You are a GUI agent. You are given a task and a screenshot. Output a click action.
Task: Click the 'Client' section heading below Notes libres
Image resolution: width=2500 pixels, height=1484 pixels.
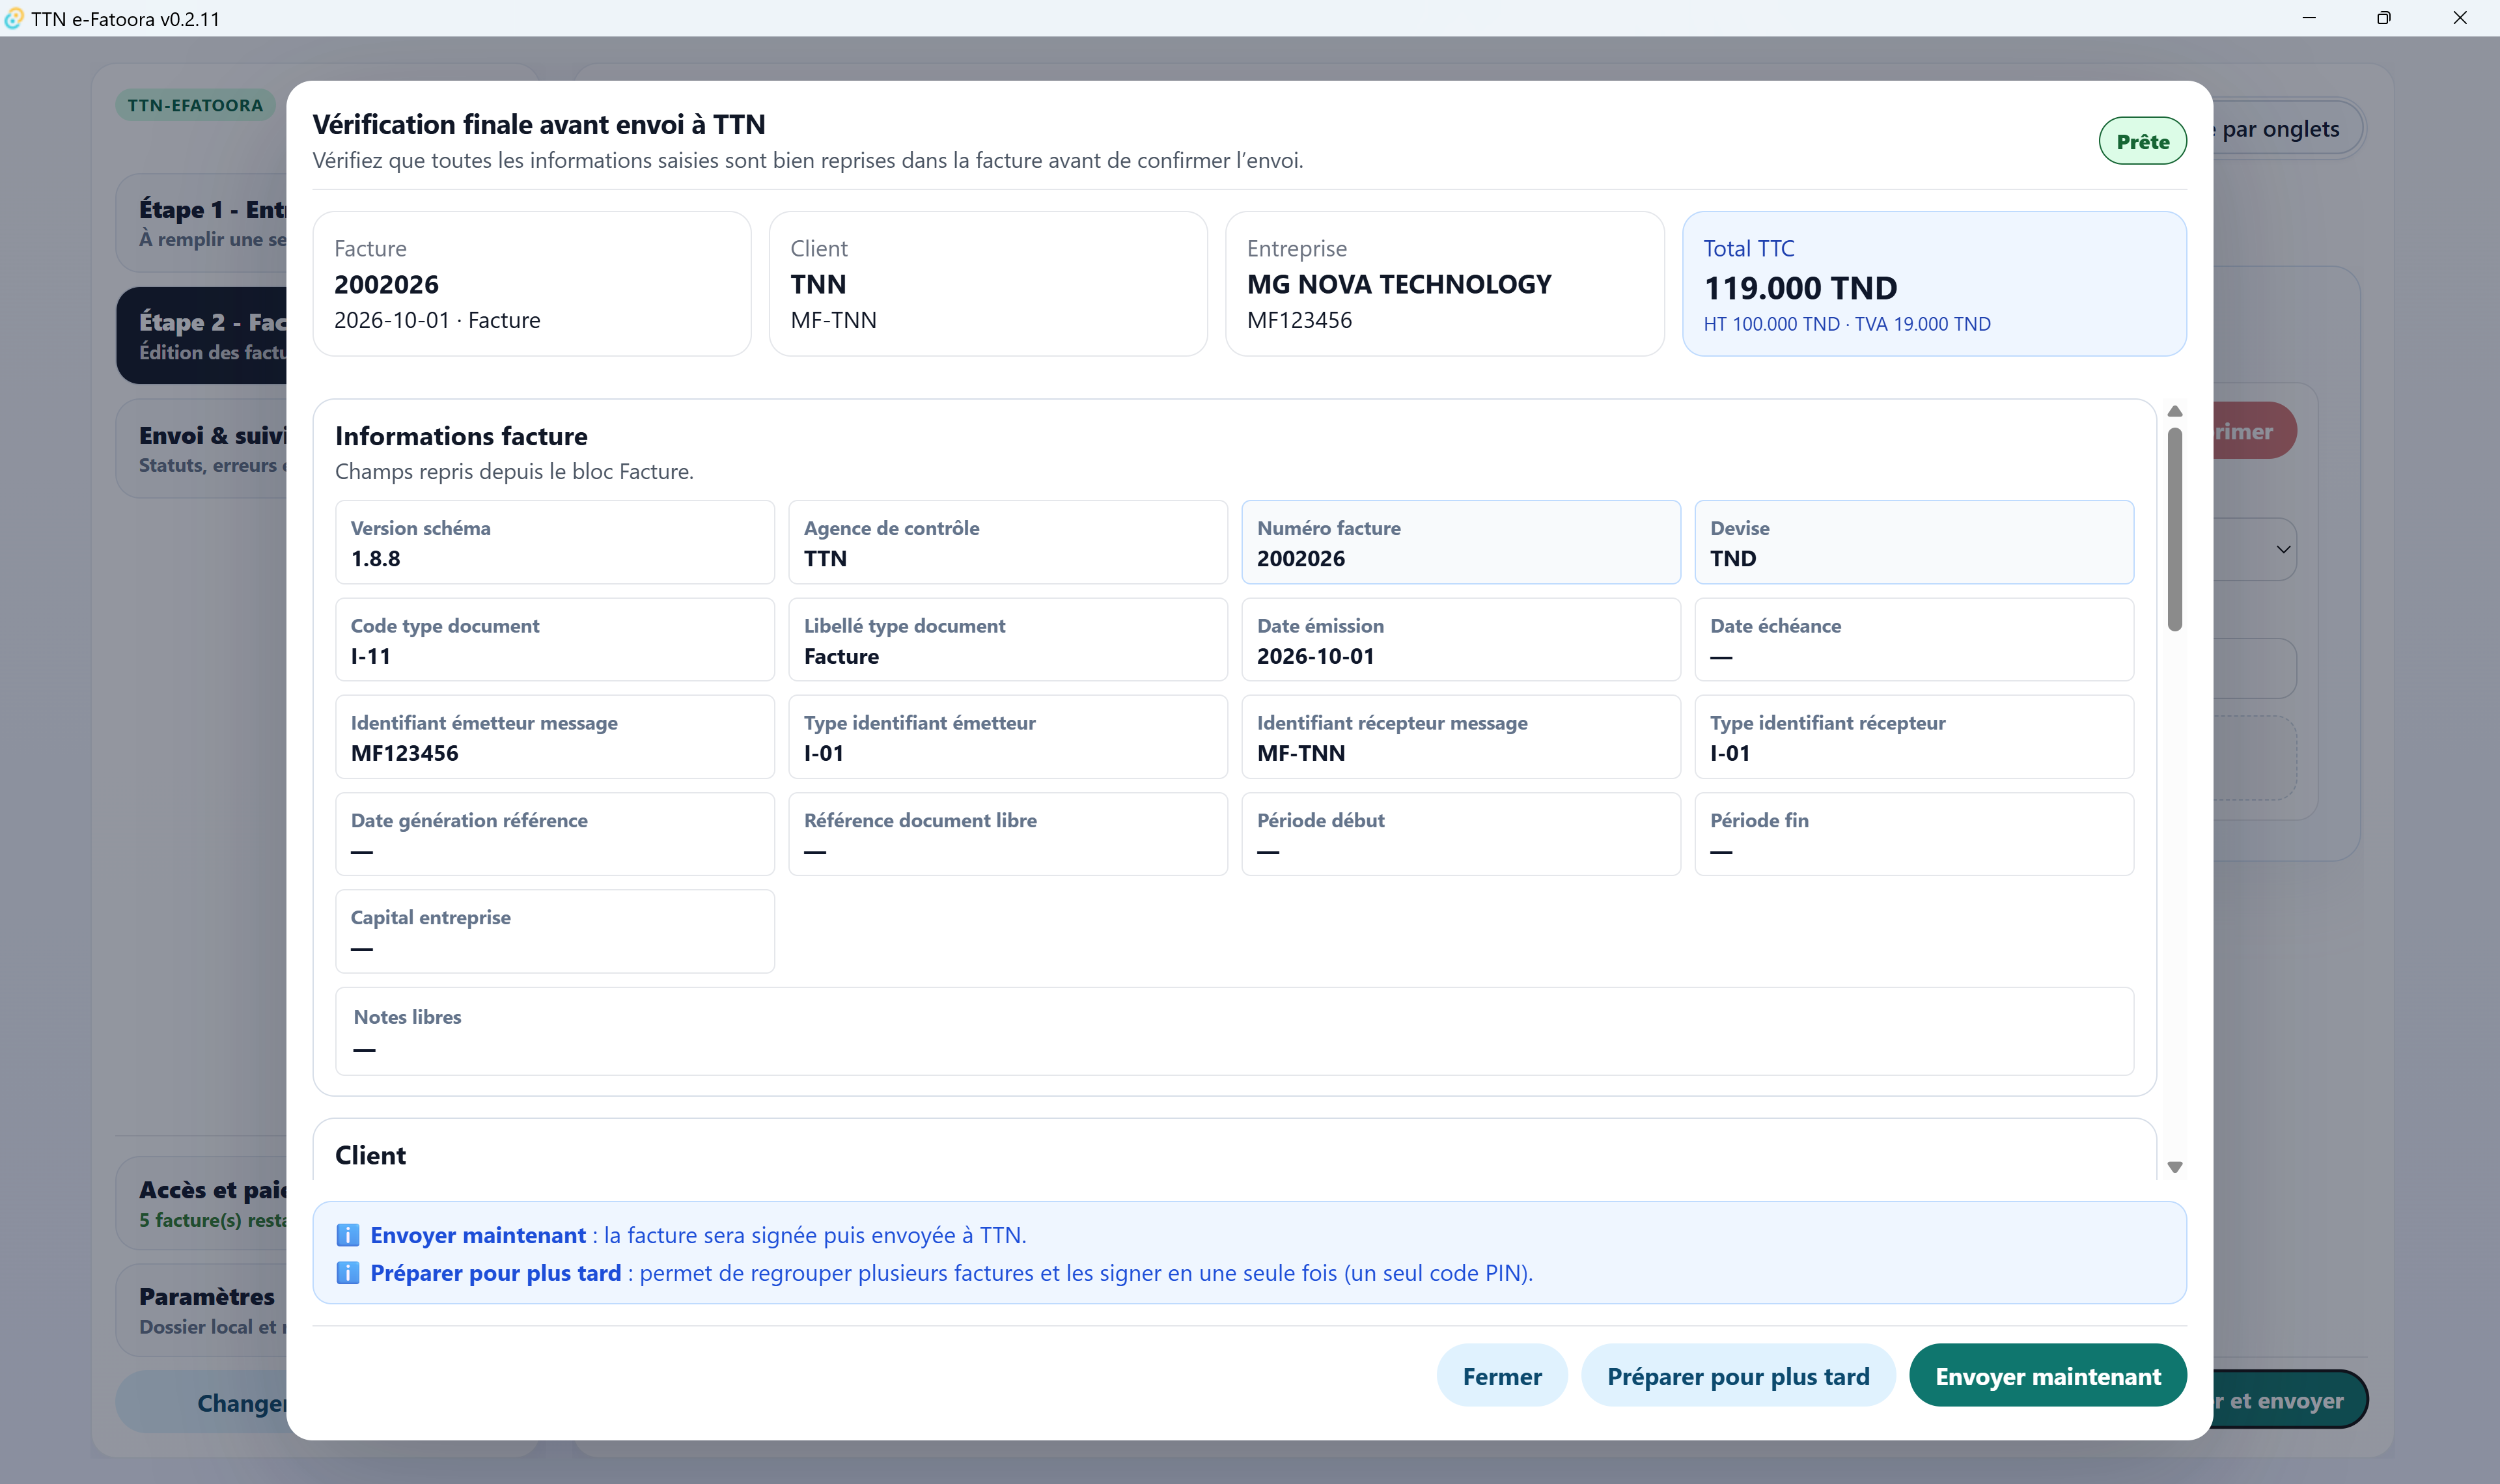[370, 1155]
